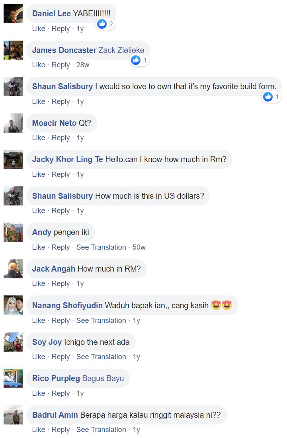
Task: Translate Badrul Amin's ringgit comment
Action: tap(101, 430)
